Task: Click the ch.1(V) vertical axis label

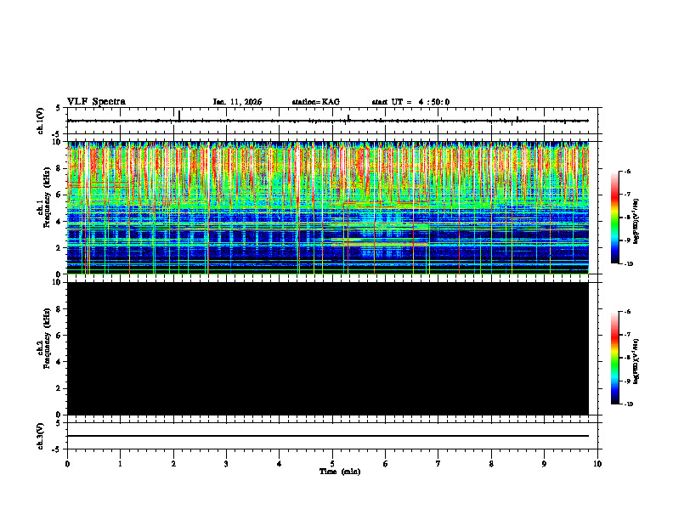Action: click(x=41, y=121)
